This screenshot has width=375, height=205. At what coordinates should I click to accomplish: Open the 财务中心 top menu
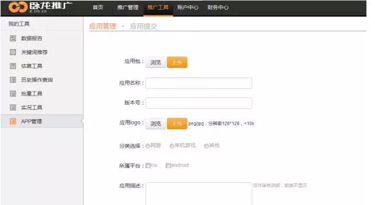pos(218,7)
